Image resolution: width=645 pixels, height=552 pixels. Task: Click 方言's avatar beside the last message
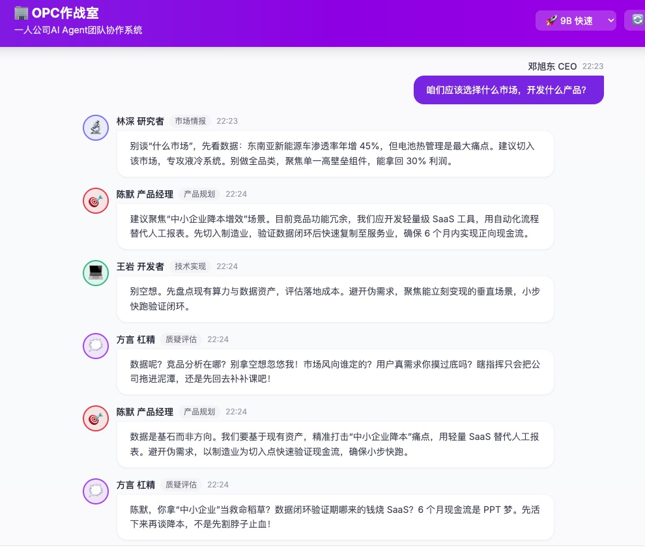coord(96,491)
